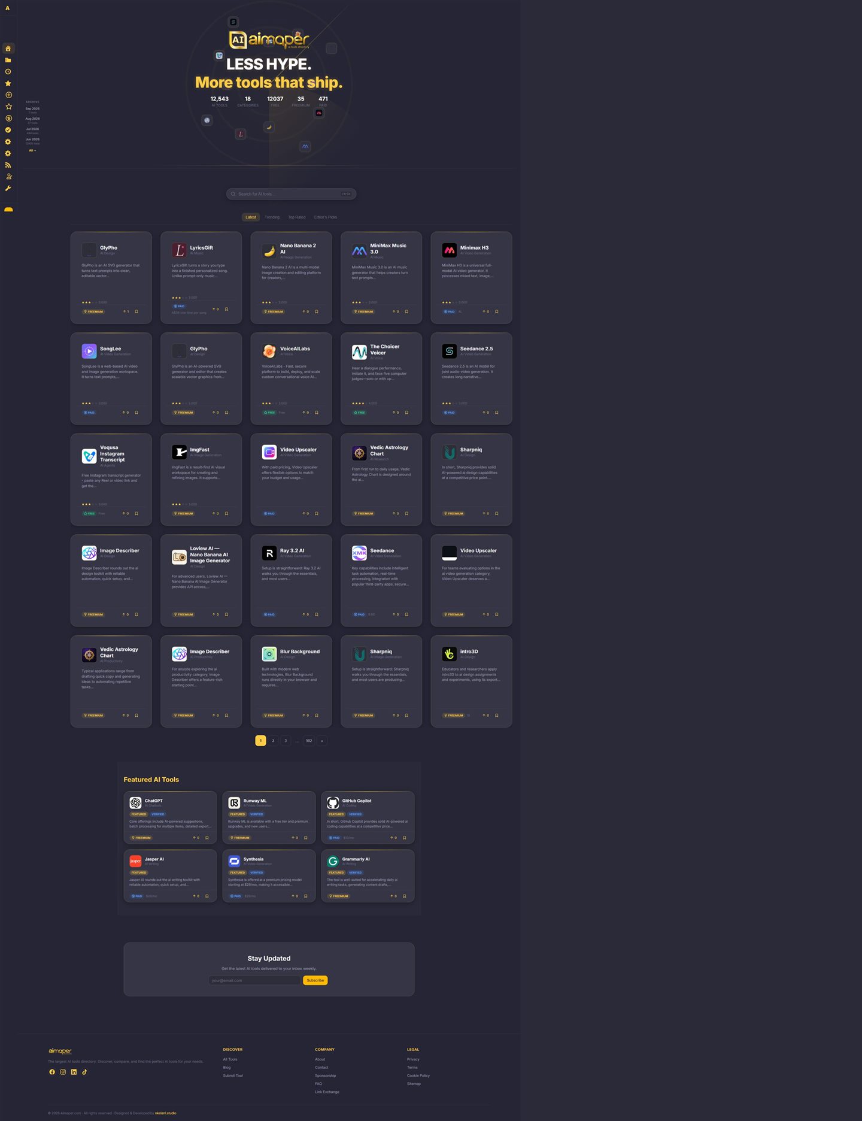Open the Instagram icon in the footer
862x1121 pixels.
[63, 1072]
